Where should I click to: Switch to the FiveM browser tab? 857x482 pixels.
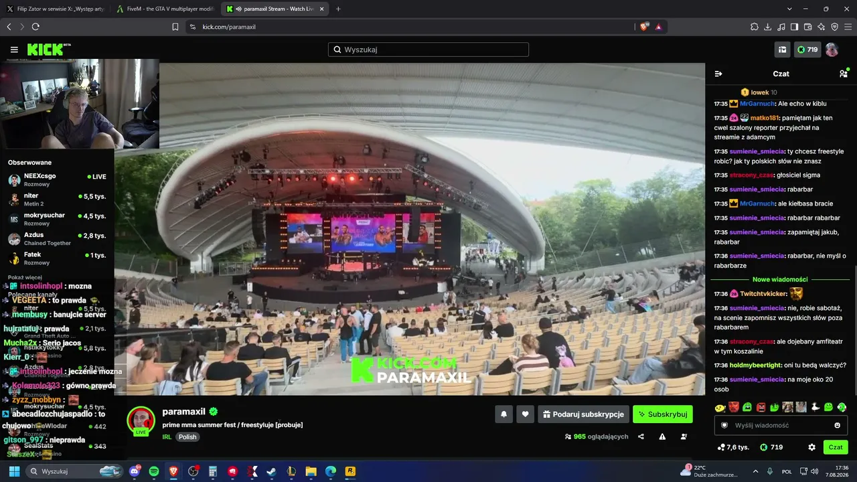[165, 9]
